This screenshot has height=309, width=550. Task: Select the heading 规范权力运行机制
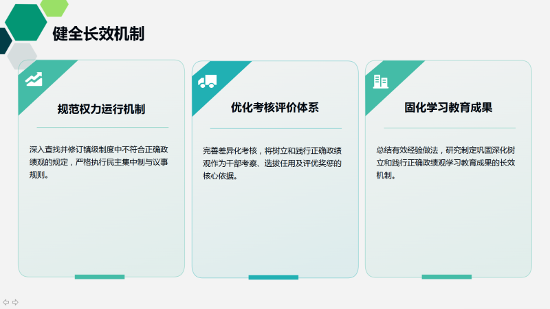pyautogui.click(x=101, y=108)
